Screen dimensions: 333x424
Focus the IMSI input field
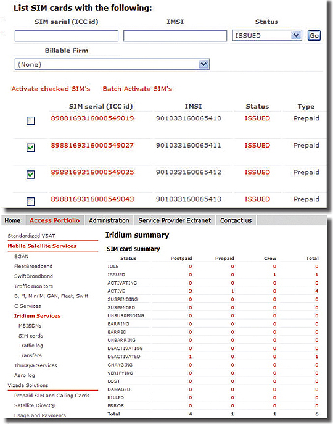(x=175, y=36)
